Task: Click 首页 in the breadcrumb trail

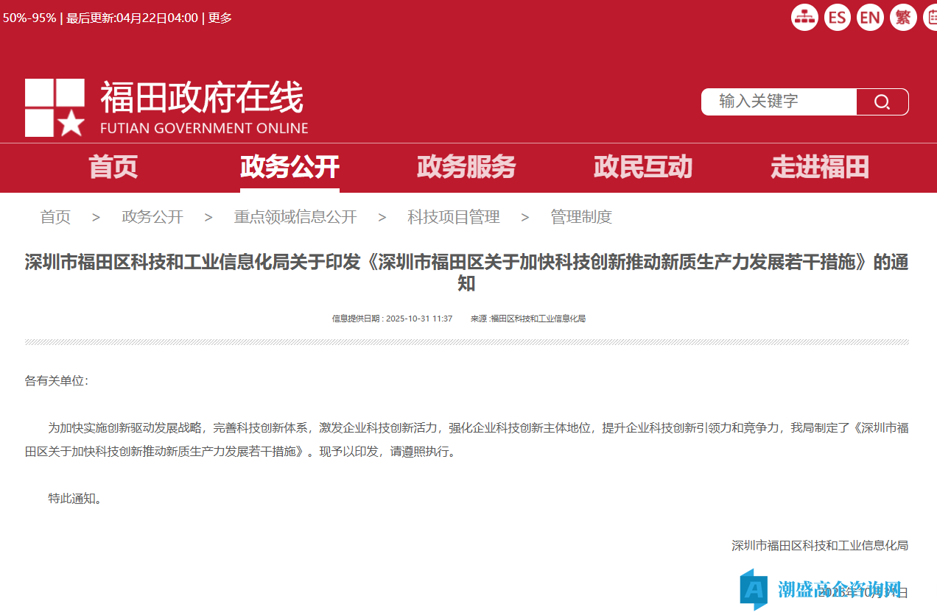Action: tap(55, 217)
